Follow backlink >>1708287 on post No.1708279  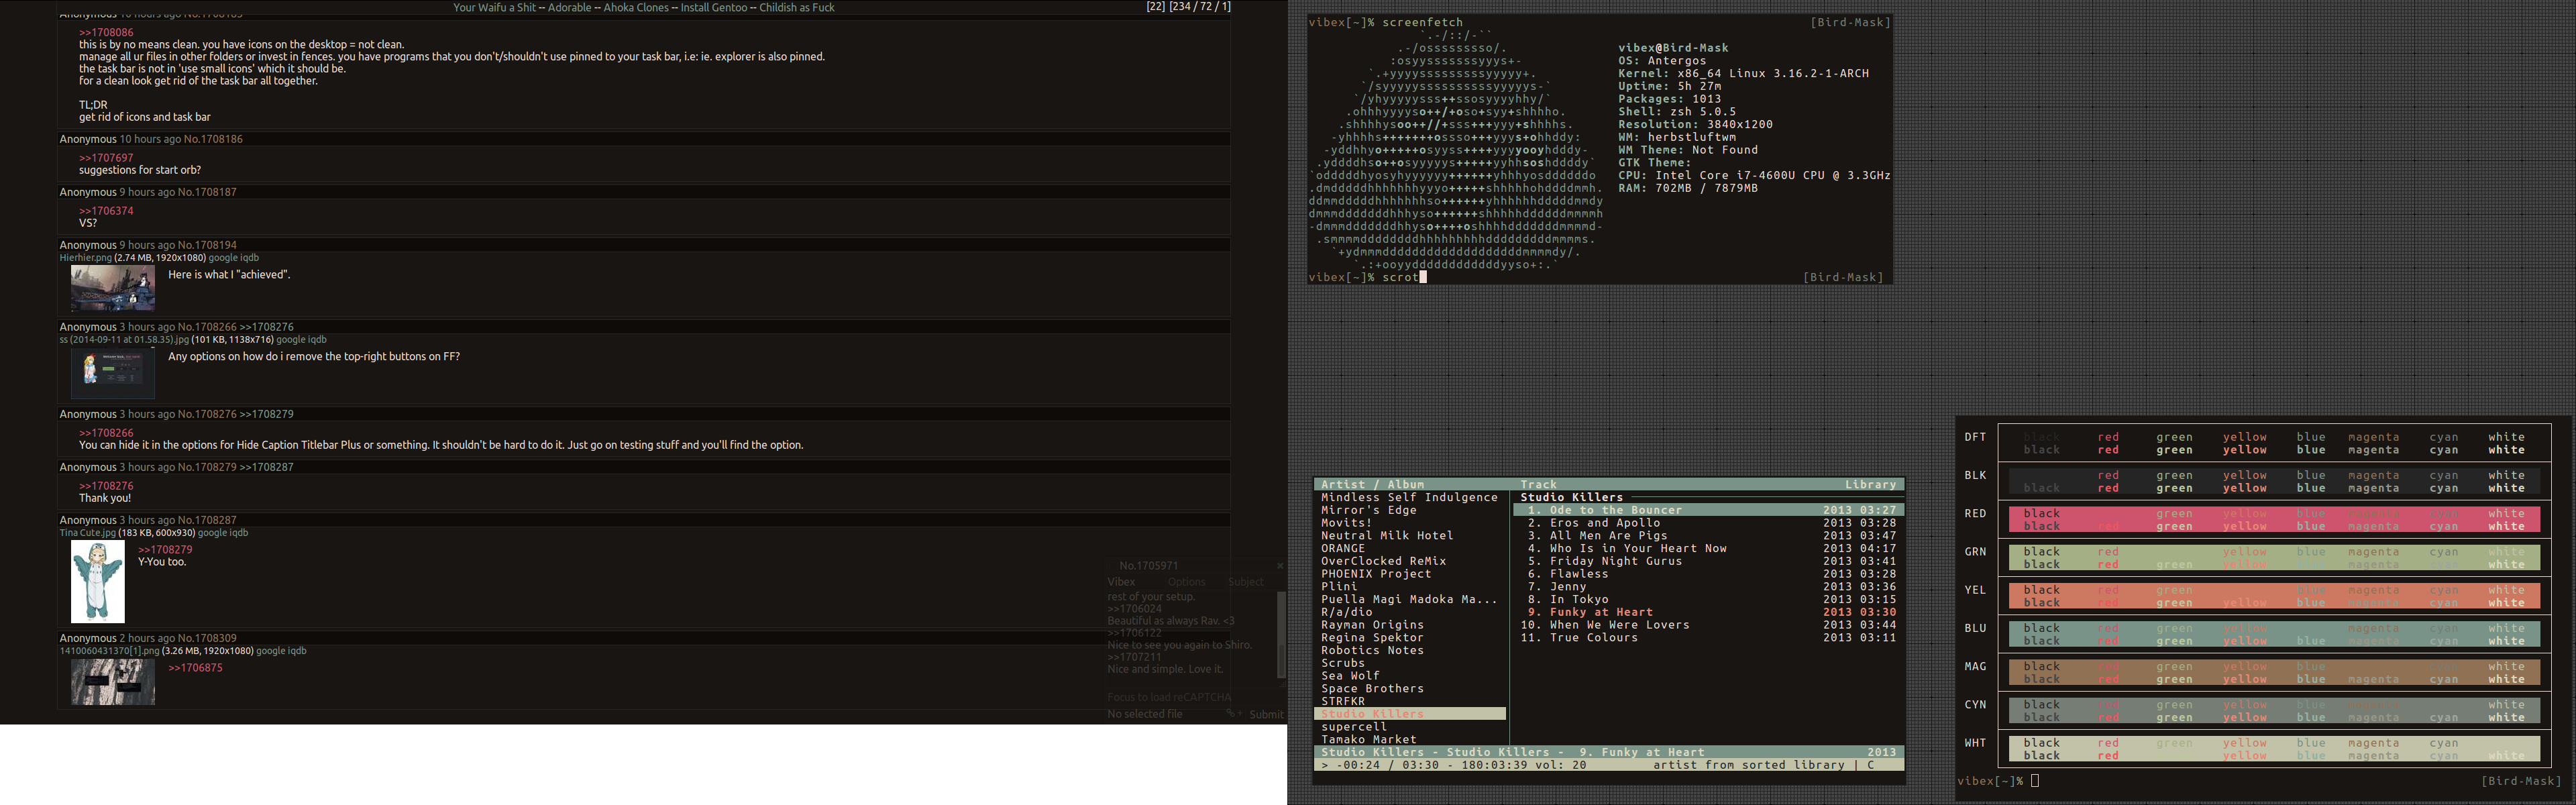tap(266, 467)
